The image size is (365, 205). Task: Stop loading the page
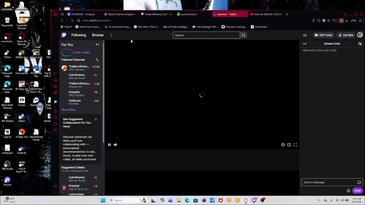[72, 20]
